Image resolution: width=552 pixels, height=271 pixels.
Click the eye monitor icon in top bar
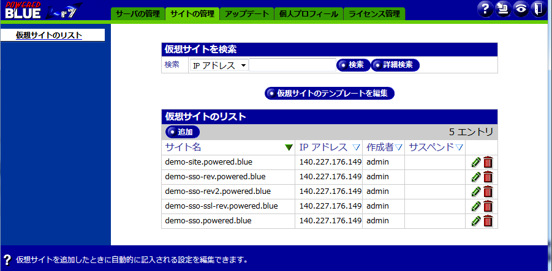coord(521,9)
